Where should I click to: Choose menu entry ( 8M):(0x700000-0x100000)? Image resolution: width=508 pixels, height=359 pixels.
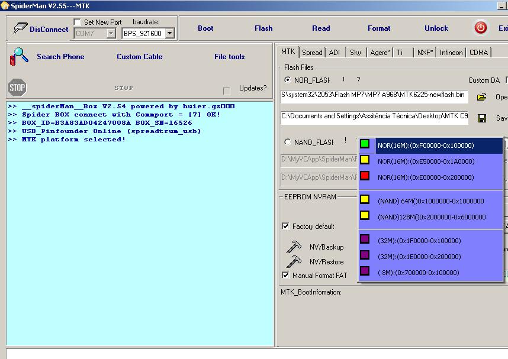[x=431, y=272]
